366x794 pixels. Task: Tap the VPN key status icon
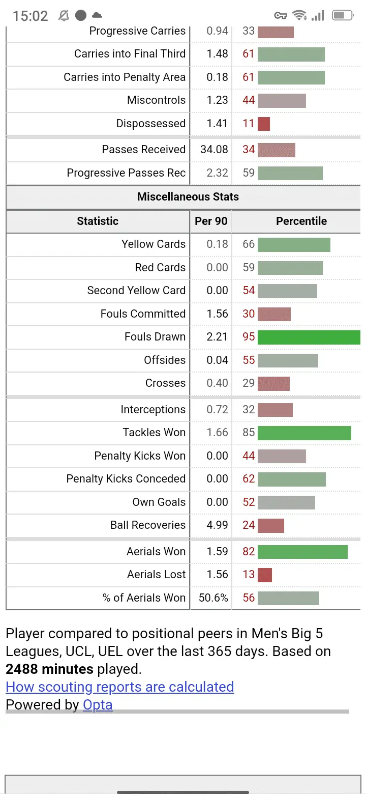pos(281,16)
